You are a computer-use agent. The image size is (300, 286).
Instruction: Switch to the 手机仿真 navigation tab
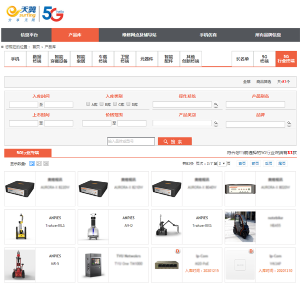pos(208,35)
